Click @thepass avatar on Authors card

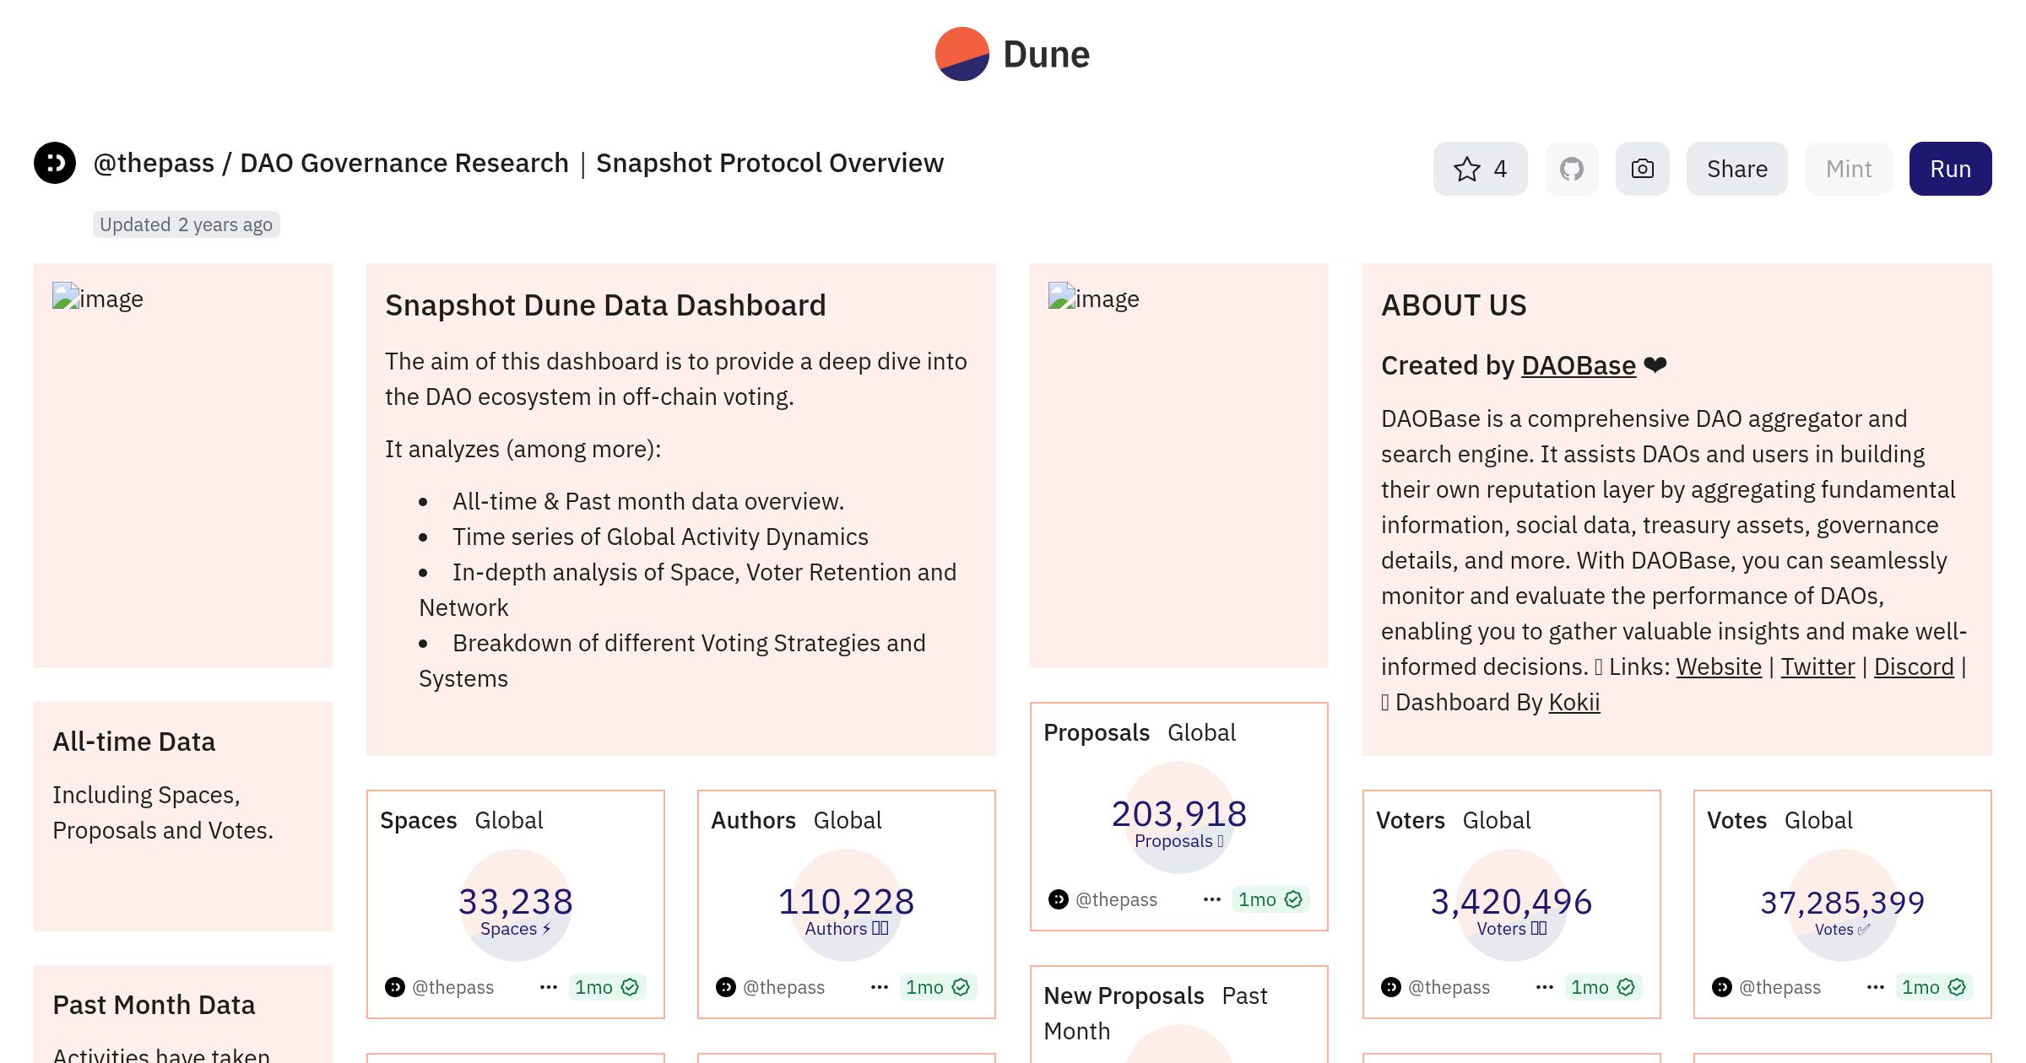(726, 987)
